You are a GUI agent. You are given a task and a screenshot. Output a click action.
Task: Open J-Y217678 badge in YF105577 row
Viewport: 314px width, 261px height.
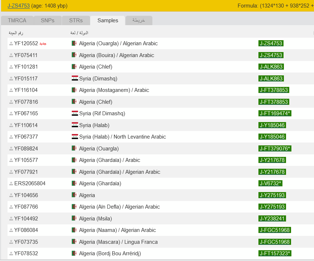[272, 160]
